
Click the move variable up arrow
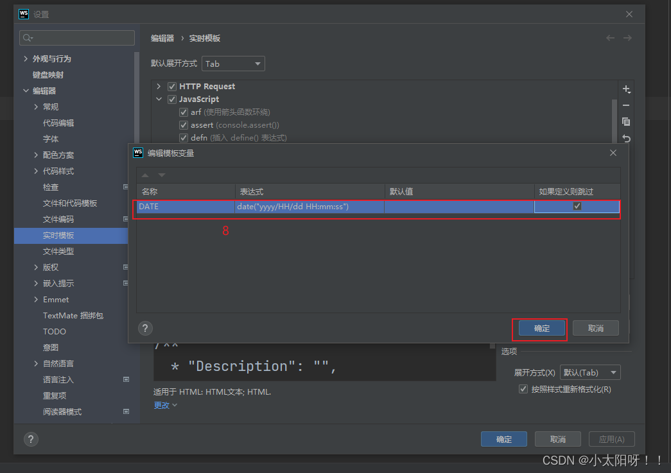[146, 174]
